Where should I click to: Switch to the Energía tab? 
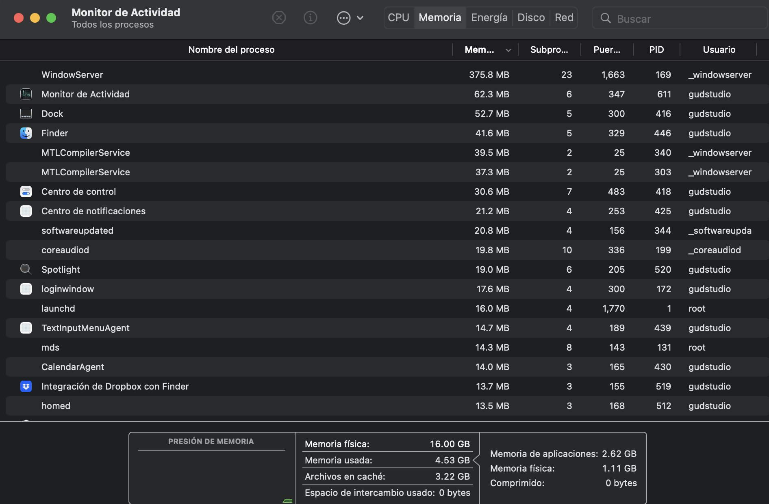pyautogui.click(x=489, y=18)
